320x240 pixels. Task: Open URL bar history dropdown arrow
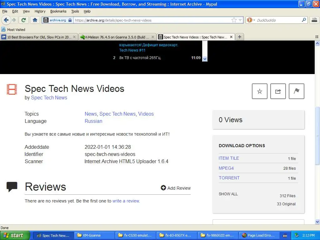[240, 20]
